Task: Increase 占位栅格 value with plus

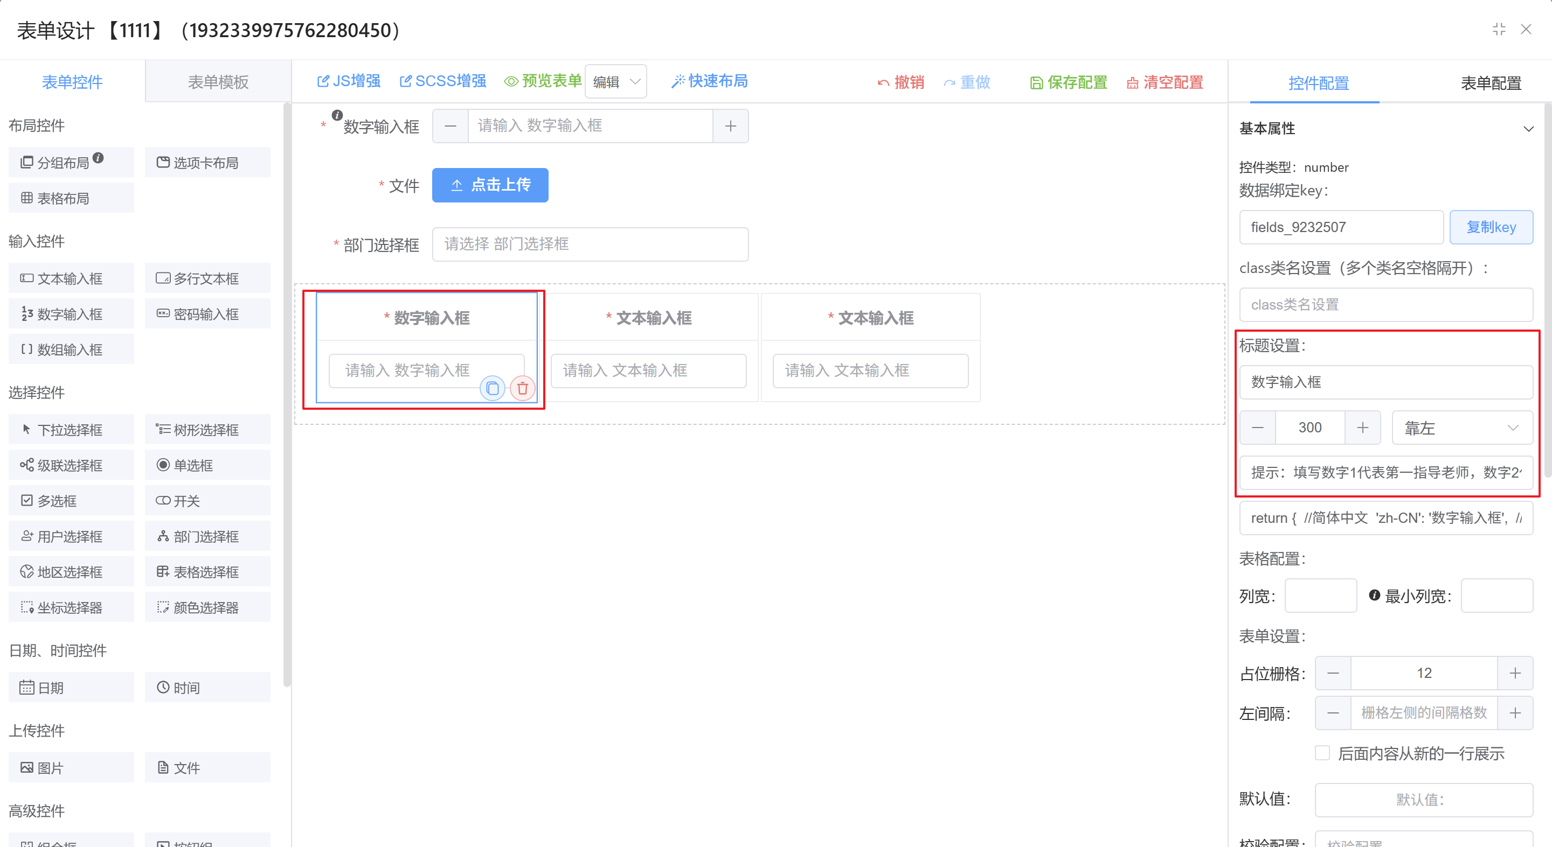Action: tap(1515, 673)
